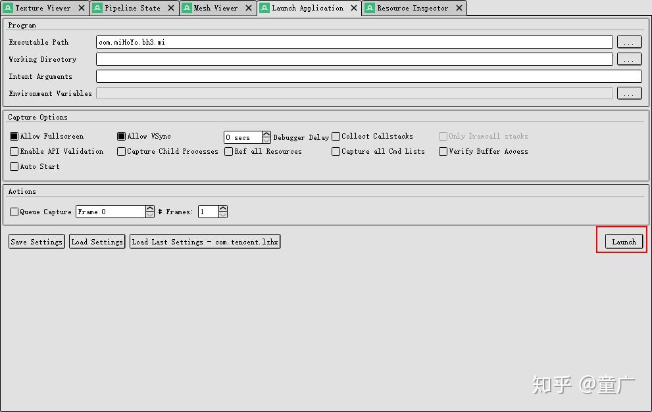Decrease # Frames count down arrow

click(223, 215)
